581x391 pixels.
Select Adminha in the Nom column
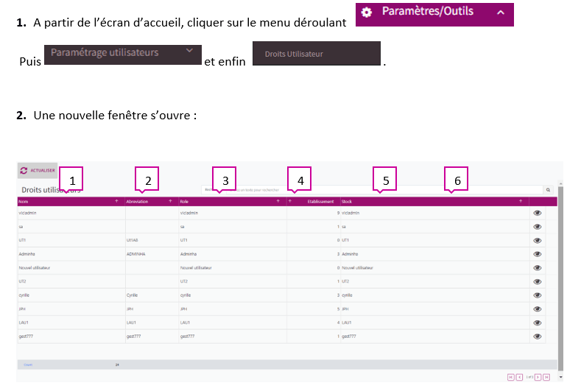[x=27, y=254]
